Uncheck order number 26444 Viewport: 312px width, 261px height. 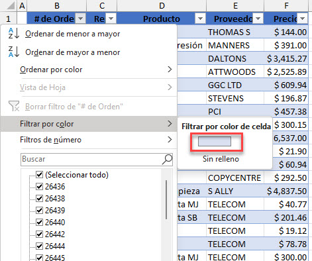click(39, 246)
